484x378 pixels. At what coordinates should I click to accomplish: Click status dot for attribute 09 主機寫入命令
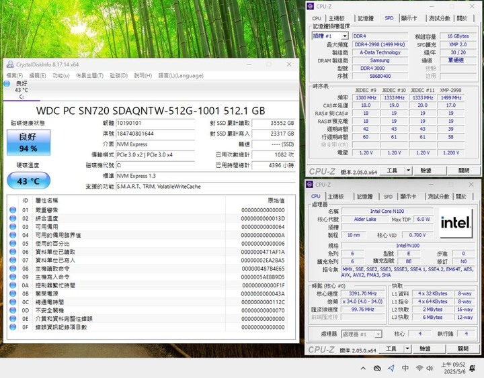click(x=13, y=277)
